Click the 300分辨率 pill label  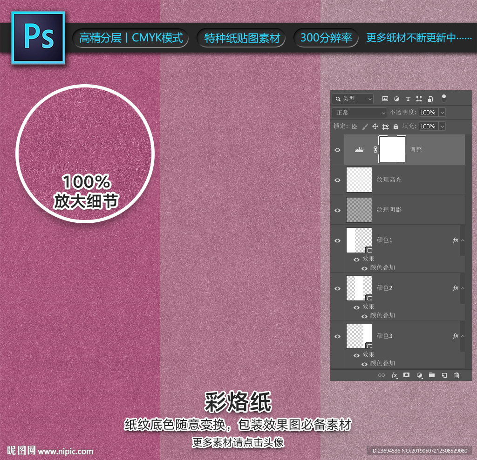326,38
